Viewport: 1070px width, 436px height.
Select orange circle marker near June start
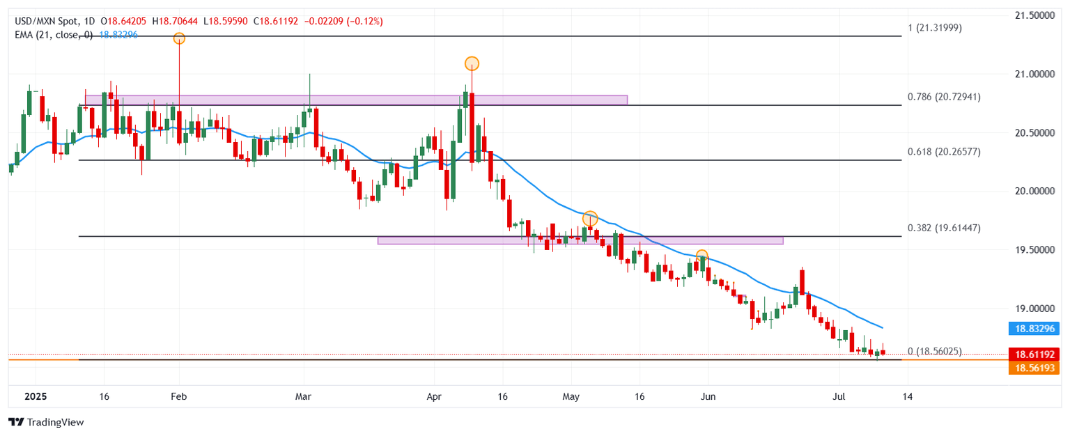[x=702, y=256]
